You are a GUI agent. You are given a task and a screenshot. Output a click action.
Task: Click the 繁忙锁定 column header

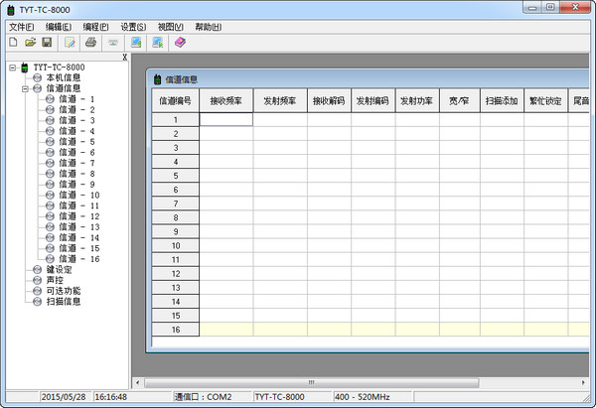(545, 100)
